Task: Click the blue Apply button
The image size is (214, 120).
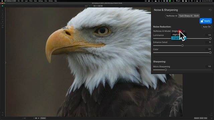Action: (x=206, y=21)
